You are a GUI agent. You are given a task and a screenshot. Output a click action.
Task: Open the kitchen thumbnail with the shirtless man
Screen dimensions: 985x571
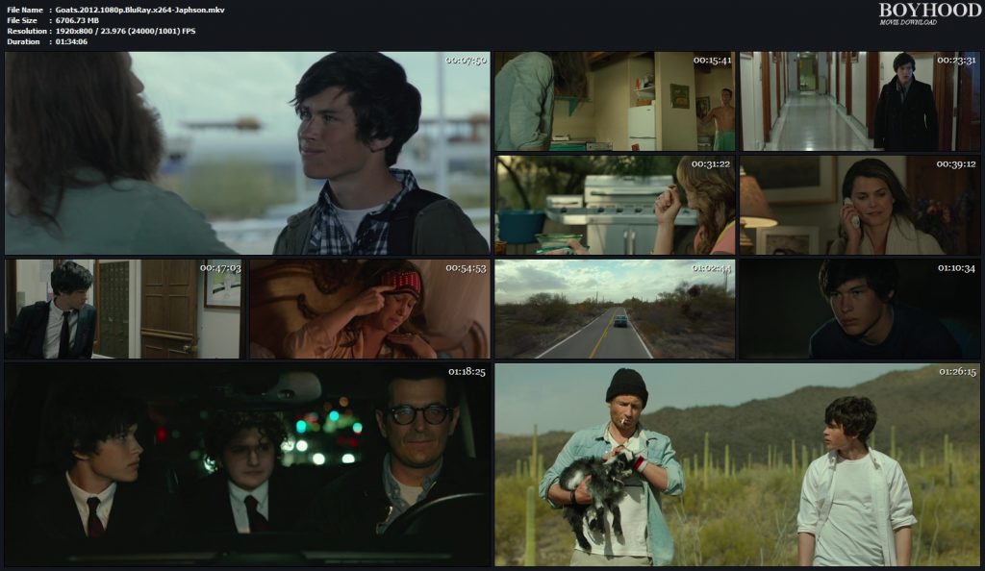(615, 101)
